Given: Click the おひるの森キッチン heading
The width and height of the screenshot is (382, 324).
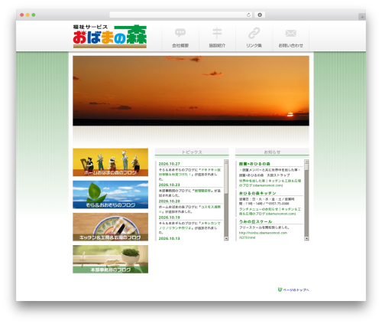Looking at the screenshot, I should [x=257, y=193].
